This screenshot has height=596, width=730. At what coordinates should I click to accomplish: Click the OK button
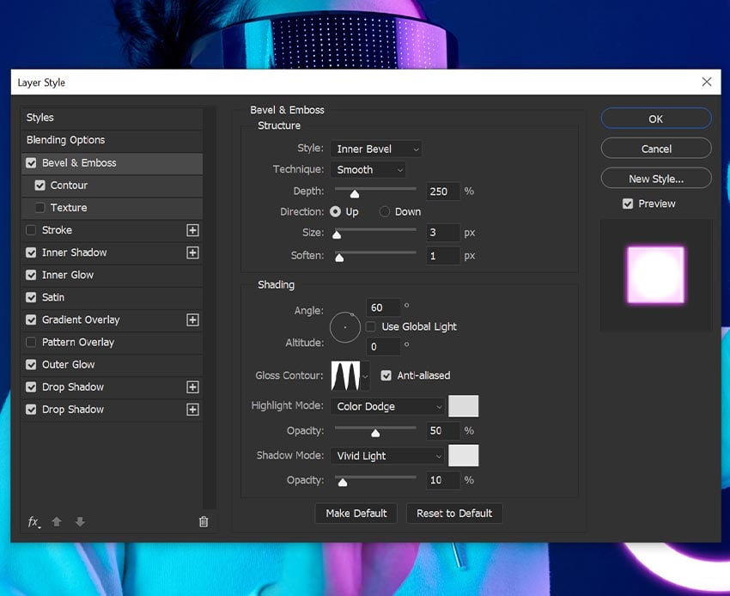pyautogui.click(x=656, y=119)
